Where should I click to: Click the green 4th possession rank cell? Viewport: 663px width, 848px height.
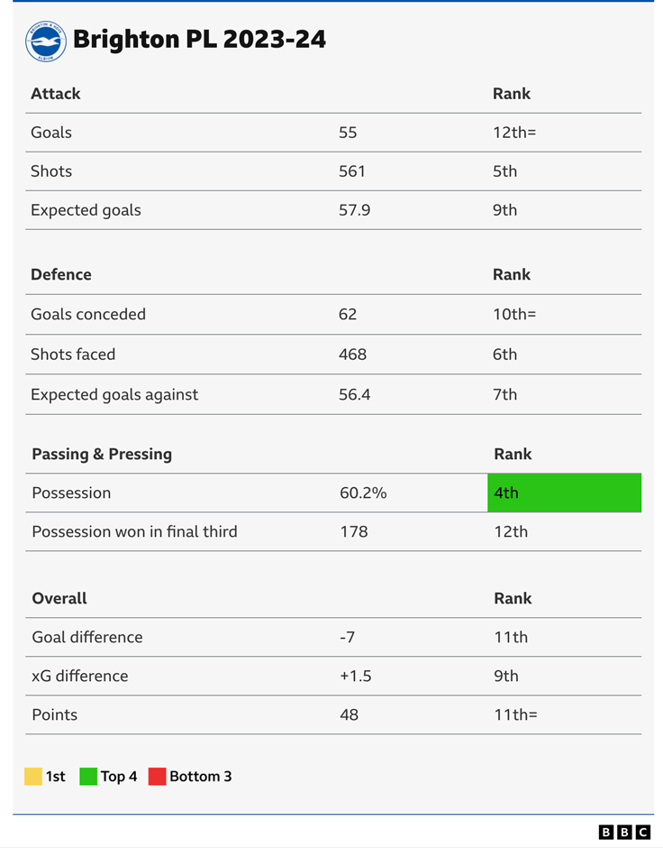(564, 493)
